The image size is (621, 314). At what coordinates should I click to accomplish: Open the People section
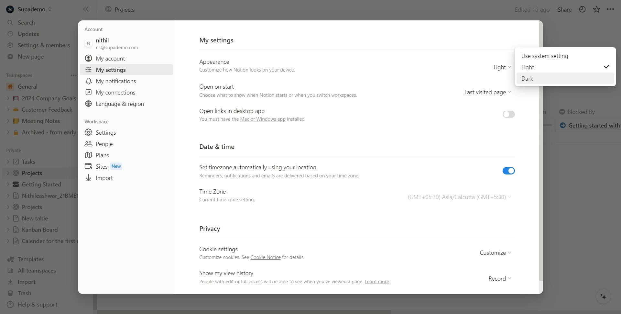pyautogui.click(x=126, y=144)
